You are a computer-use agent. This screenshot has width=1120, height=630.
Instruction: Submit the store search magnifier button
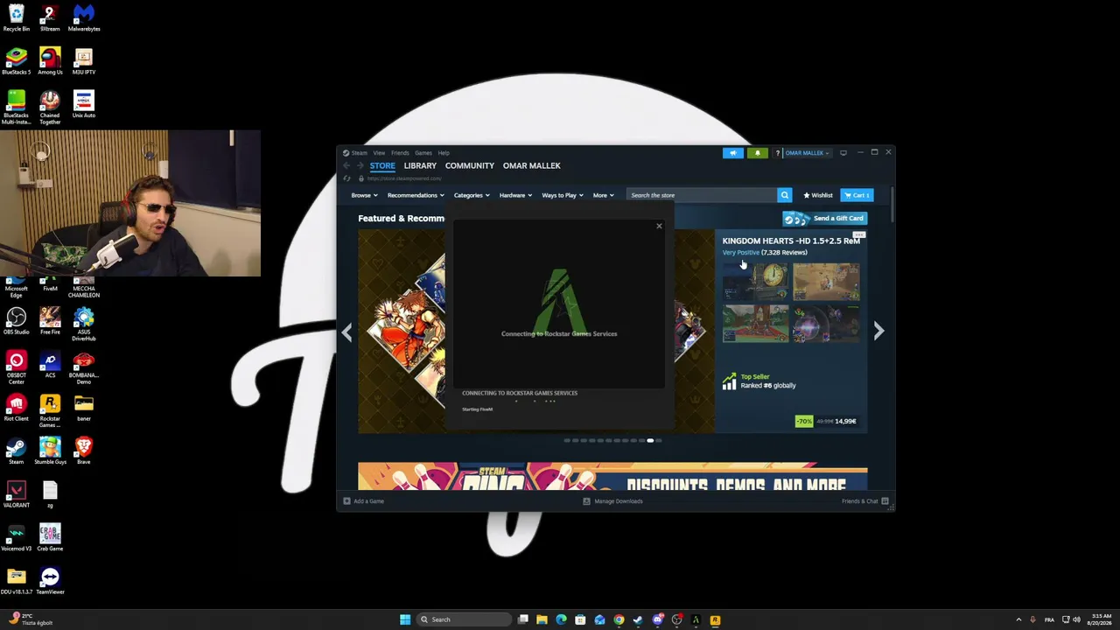click(784, 195)
